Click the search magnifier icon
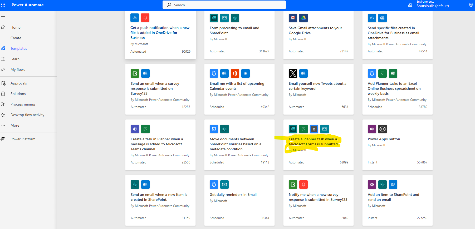Screen dimensions: 475x229 point(169,5)
